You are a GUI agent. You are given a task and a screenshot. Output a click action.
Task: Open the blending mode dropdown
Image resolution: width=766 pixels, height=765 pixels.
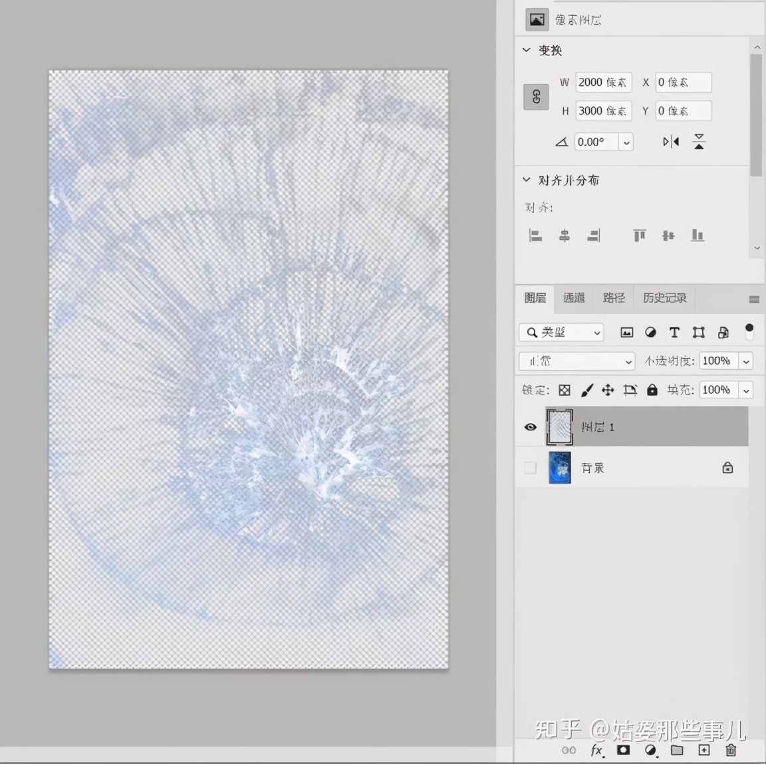[576, 361]
